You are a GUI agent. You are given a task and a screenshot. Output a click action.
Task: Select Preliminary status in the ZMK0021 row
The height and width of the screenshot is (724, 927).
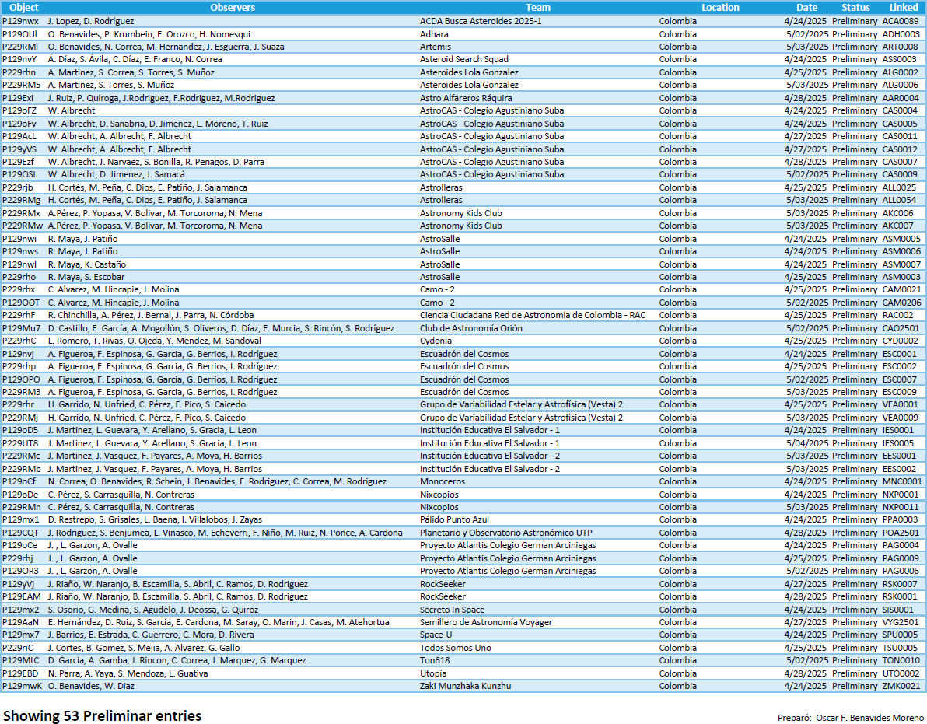pyautogui.click(x=854, y=686)
